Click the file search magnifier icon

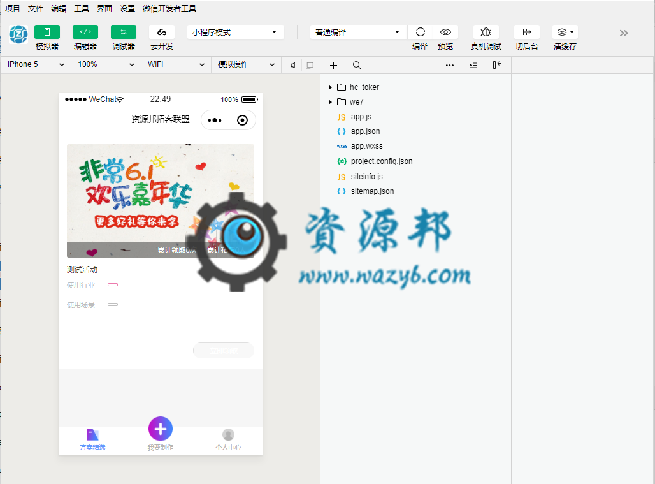[356, 65]
